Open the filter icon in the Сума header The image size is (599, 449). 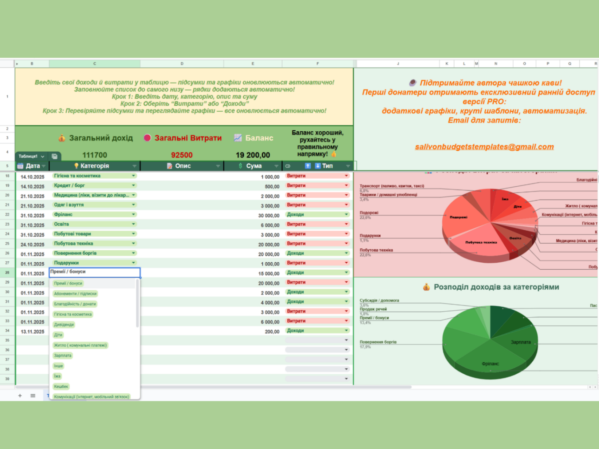[276, 166]
